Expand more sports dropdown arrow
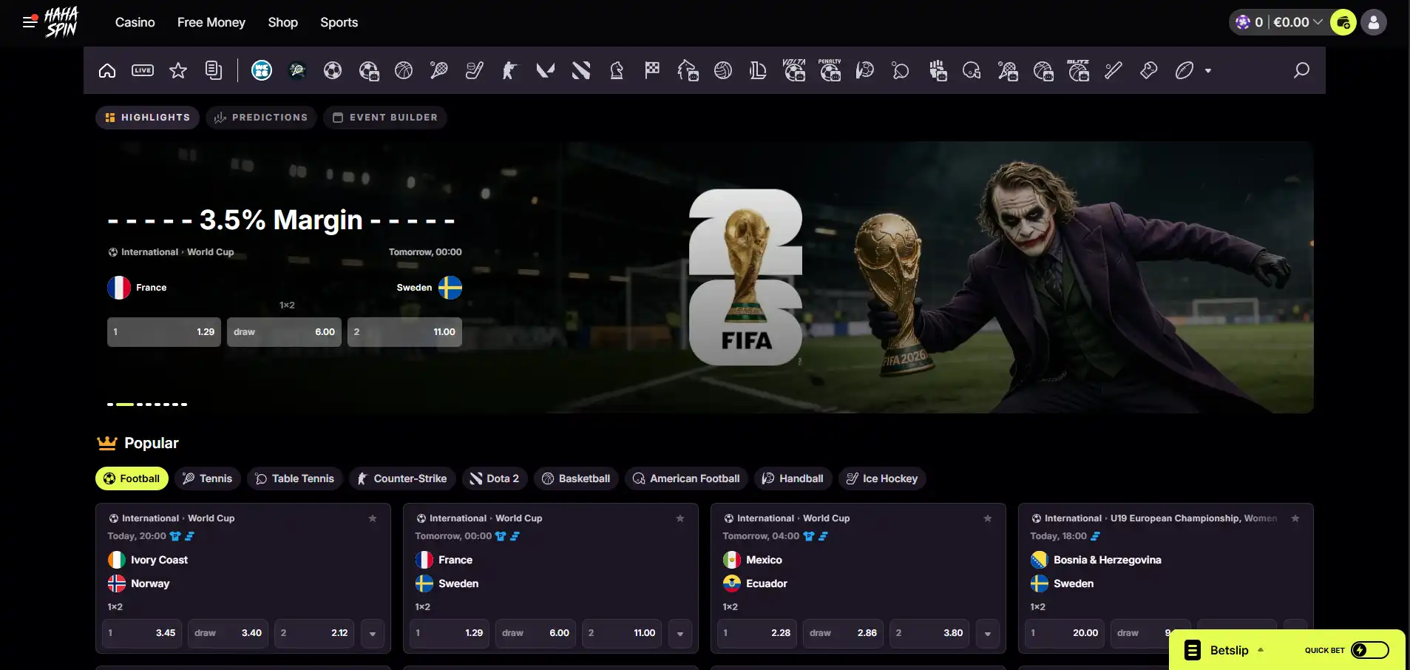The height and width of the screenshot is (670, 1410). 1208,71
